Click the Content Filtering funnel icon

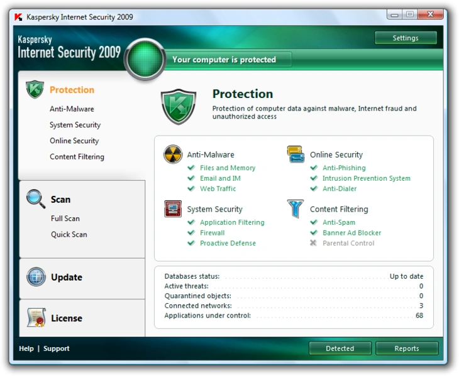pyautogui.click(x=296, y=208)
